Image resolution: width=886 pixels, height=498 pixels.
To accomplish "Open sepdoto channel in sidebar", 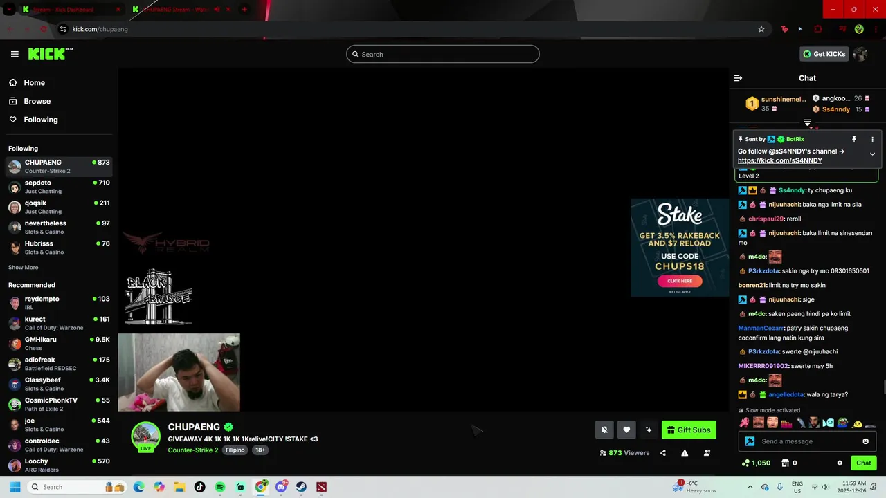I will [59, 187].
